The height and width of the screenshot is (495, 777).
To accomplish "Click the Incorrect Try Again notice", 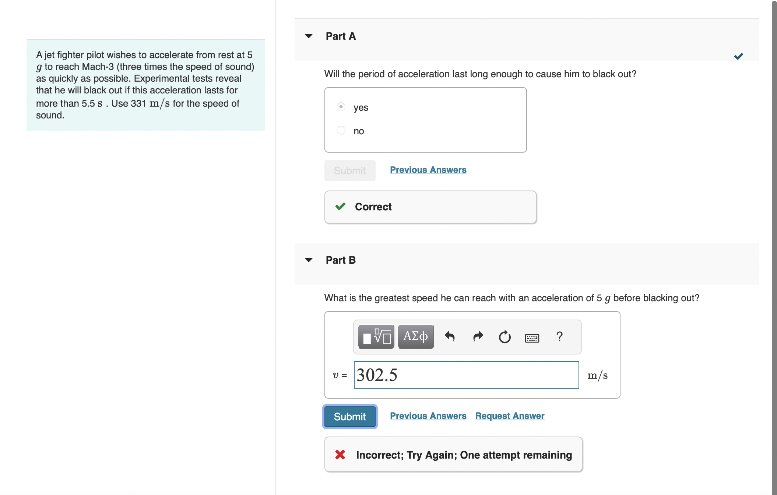I will pos(453,455).
